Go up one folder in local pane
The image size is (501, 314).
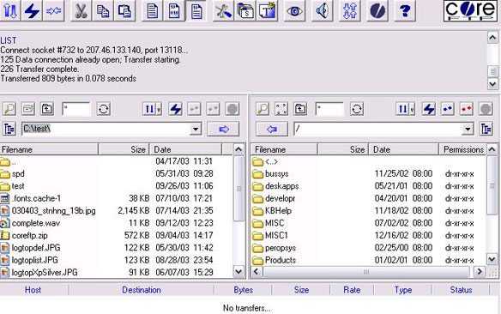(47, 109)
